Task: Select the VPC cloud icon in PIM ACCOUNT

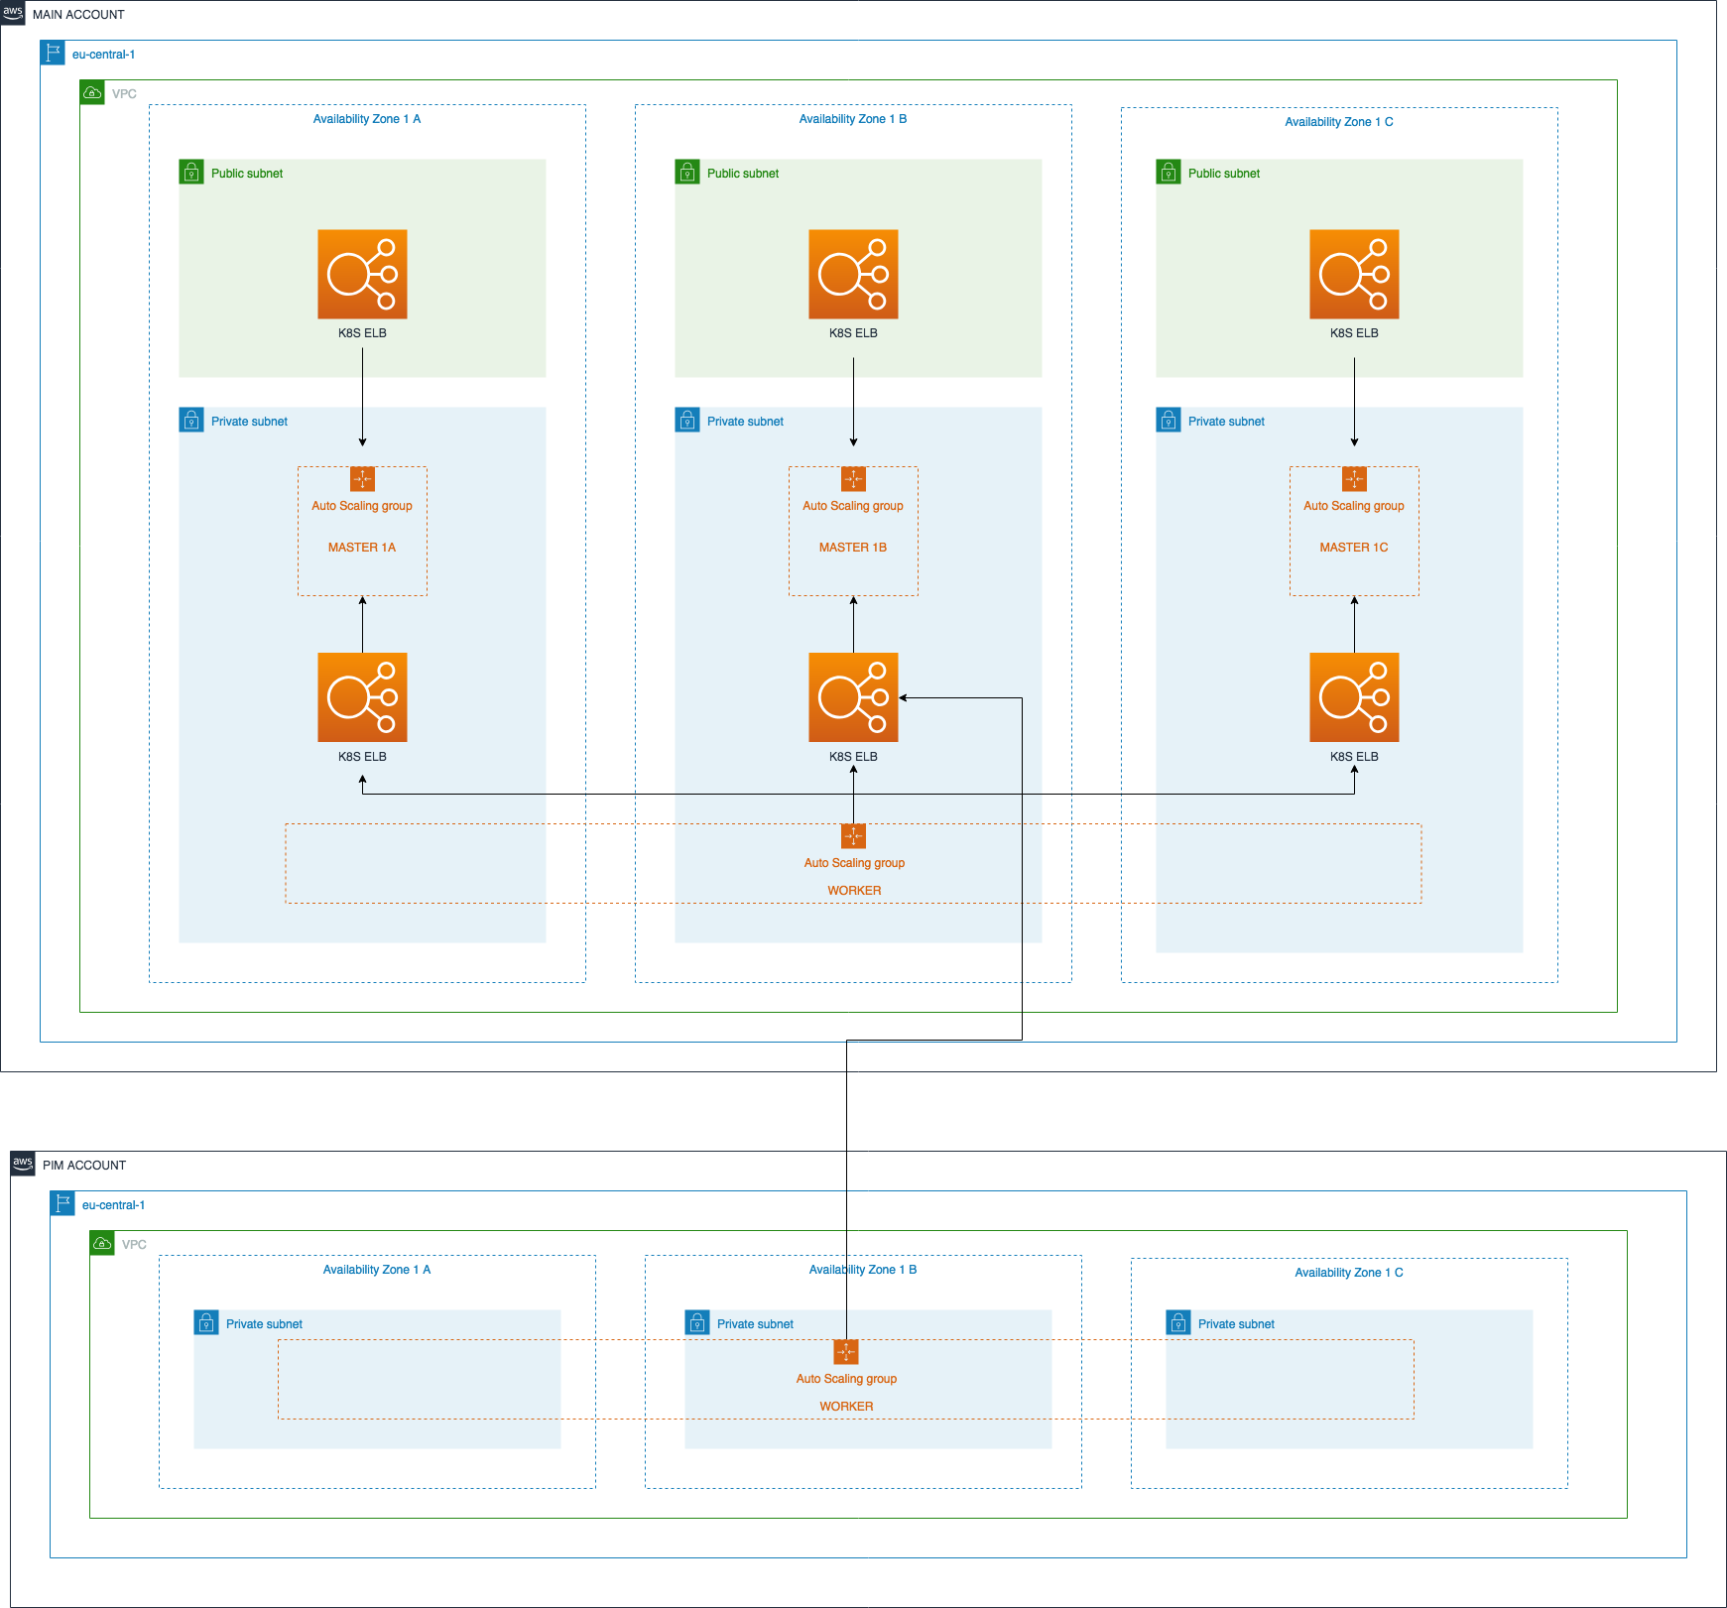Action: click(x=100, y=1242)
